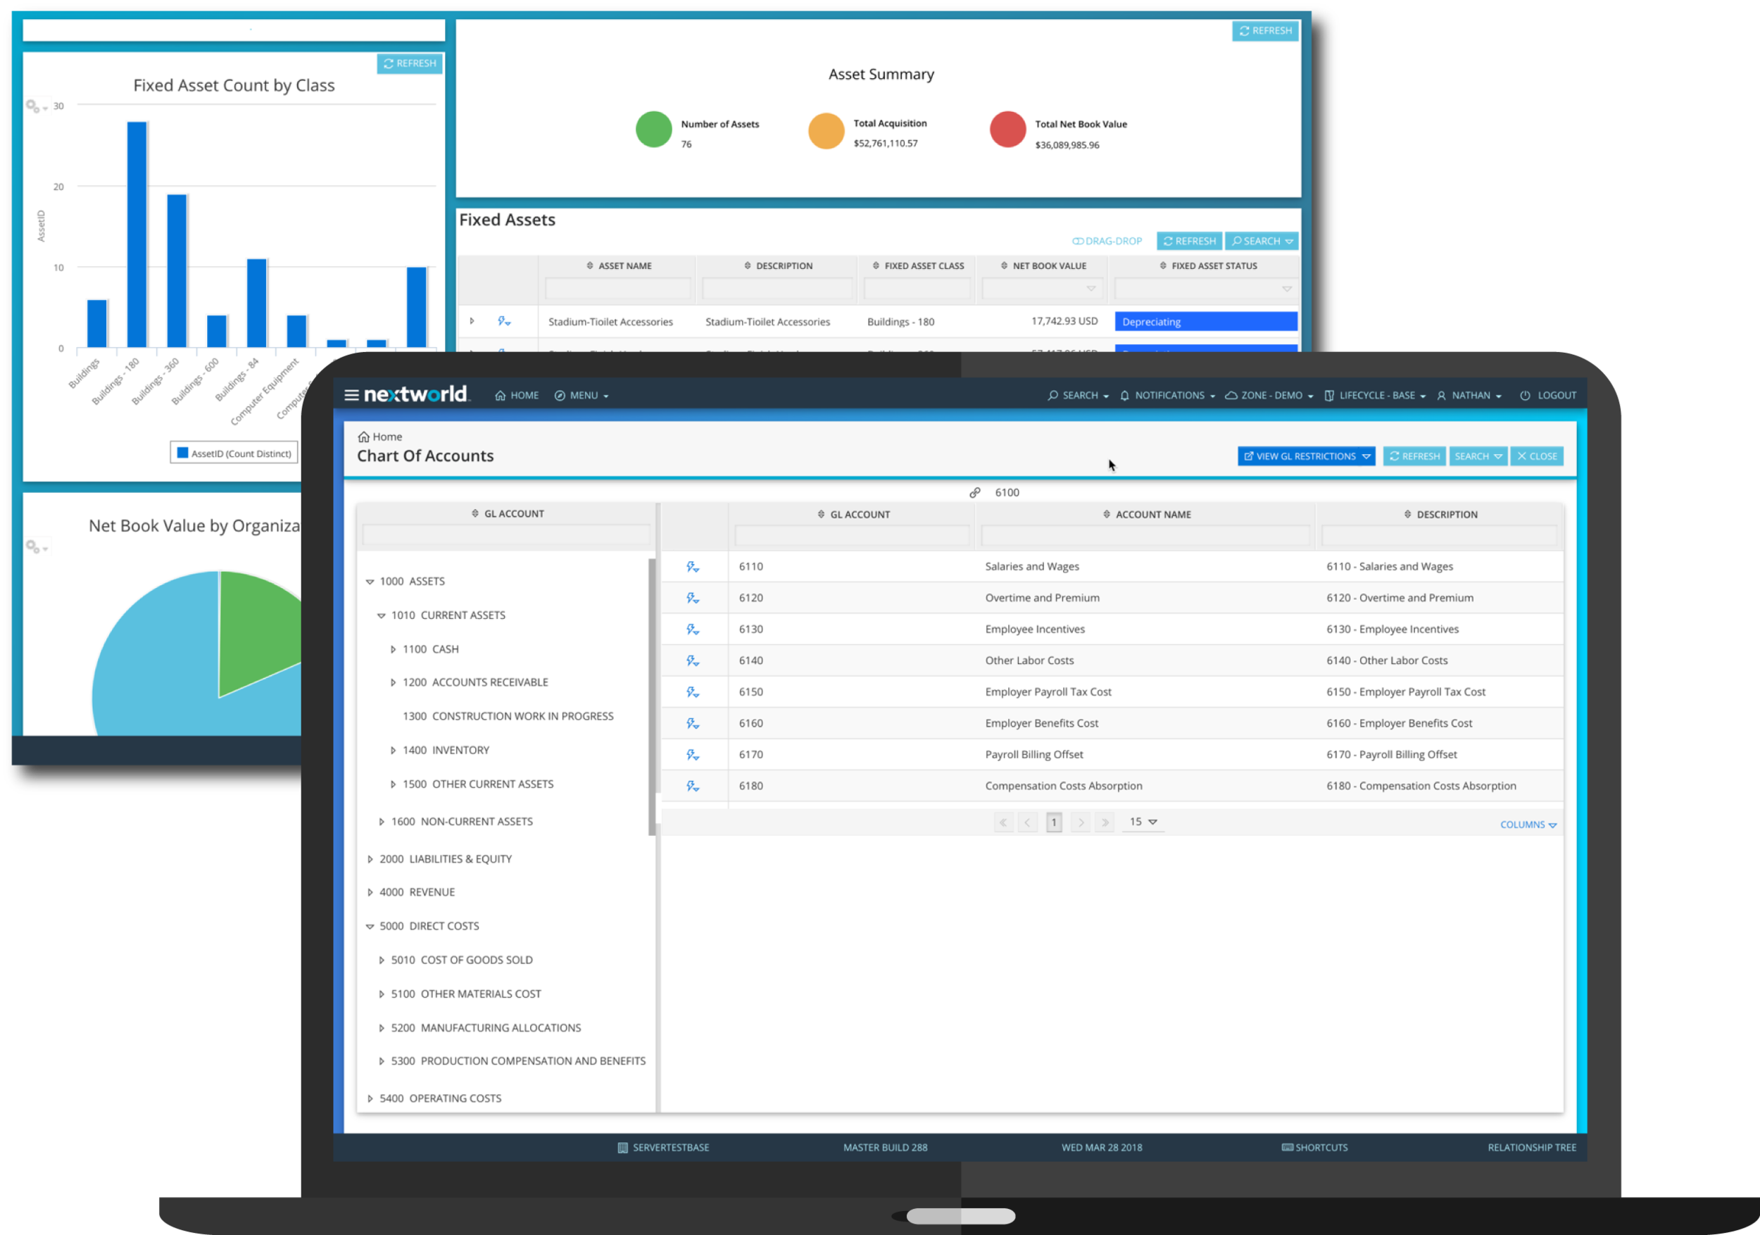Click the tree GL ACCOUNT filter field

(506, 534)
